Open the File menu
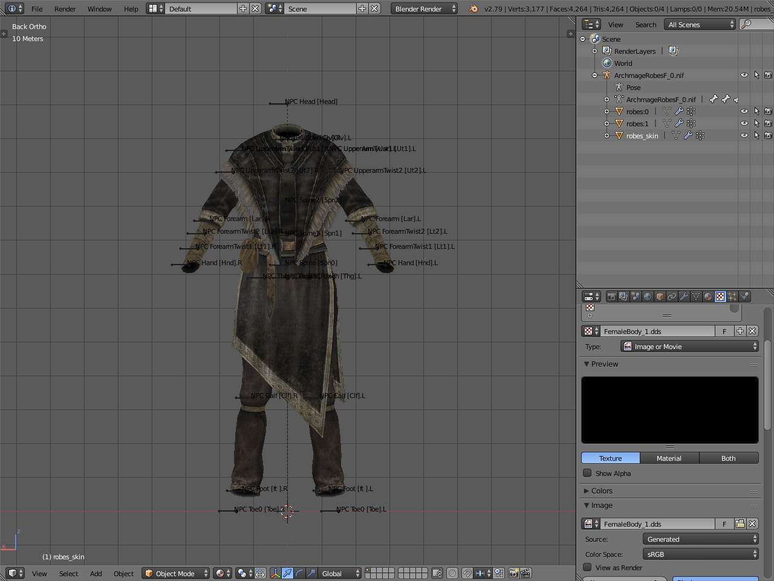This screenshot has width=774, height=581. pyautogui.click(x=37, y=8)
